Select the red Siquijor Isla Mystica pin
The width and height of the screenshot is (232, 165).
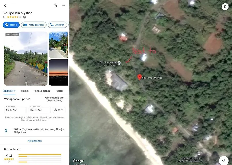point(139,77)
